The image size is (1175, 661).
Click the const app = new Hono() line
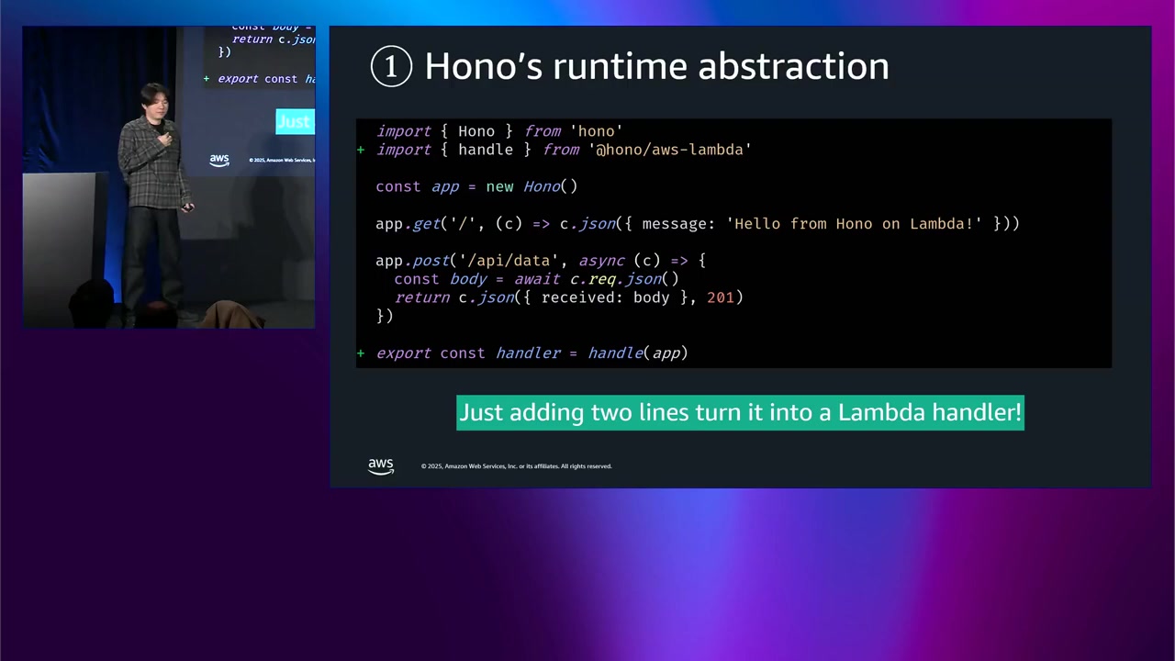476,186
